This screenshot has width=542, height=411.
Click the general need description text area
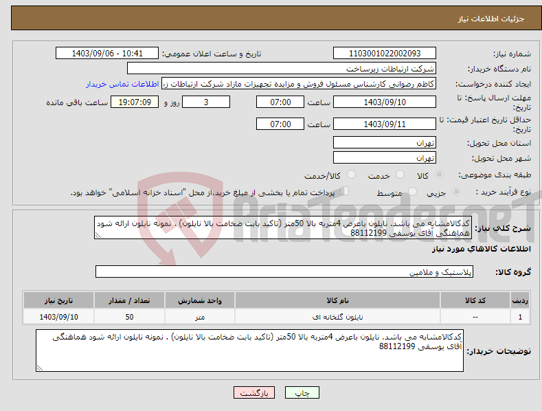coord(283,227)
